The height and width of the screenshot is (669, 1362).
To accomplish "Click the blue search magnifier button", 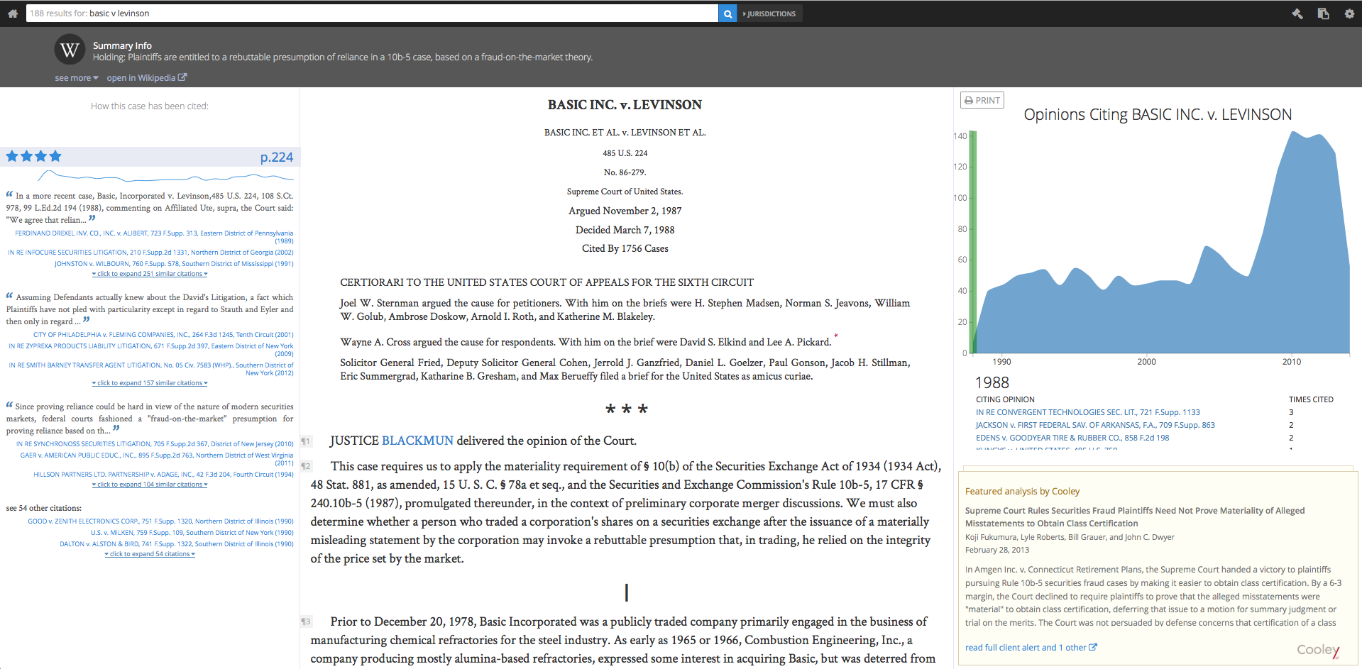I will tap(727, 13).
